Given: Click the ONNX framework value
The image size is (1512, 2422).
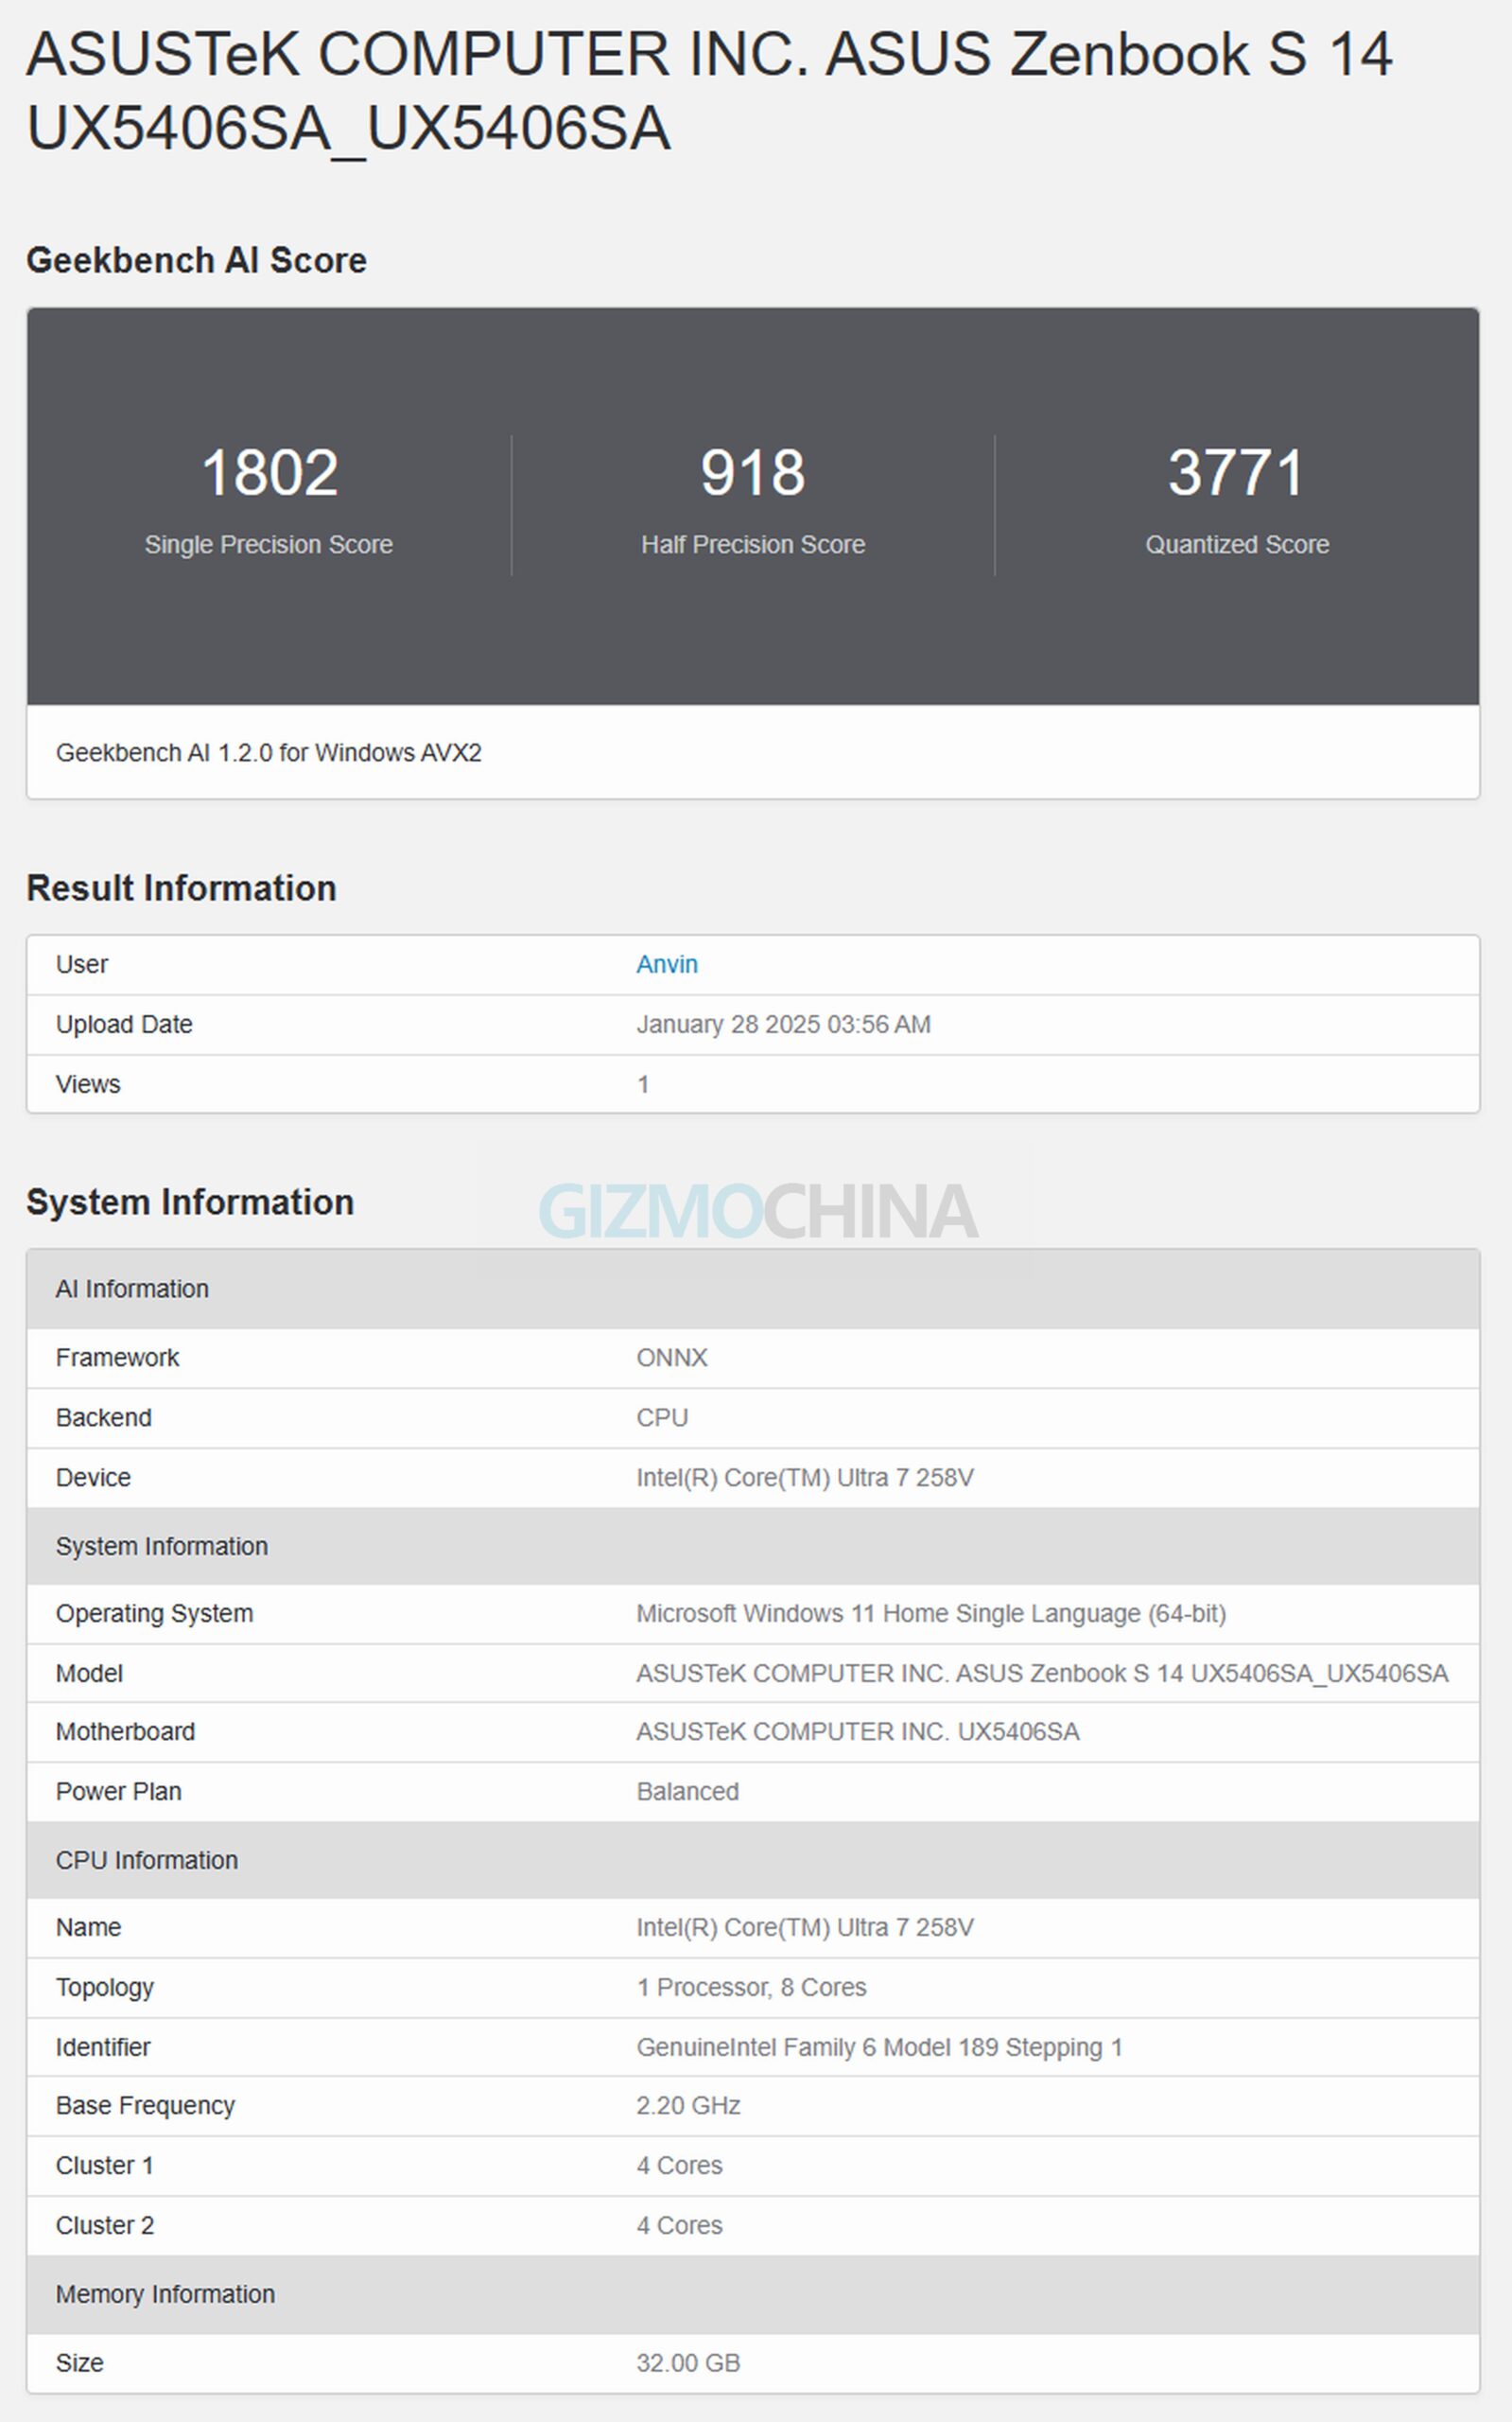Looking at the screenshot, I should 672,1358.
